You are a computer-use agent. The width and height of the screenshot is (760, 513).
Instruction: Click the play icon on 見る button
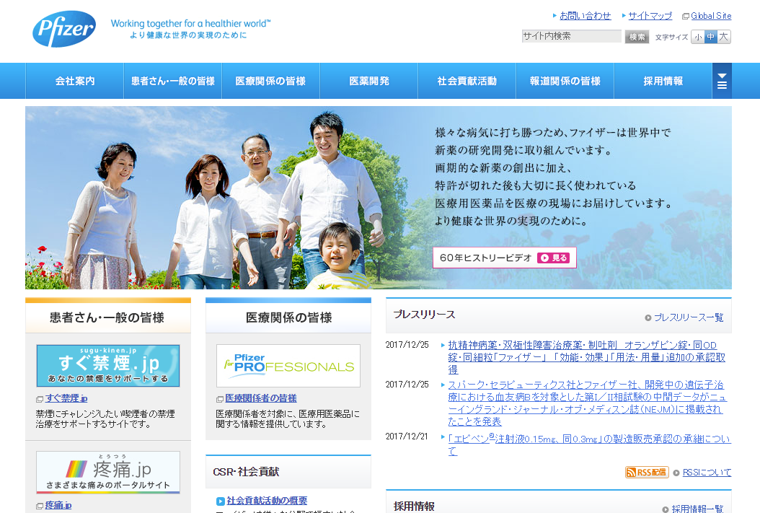(x=544, y=258)
